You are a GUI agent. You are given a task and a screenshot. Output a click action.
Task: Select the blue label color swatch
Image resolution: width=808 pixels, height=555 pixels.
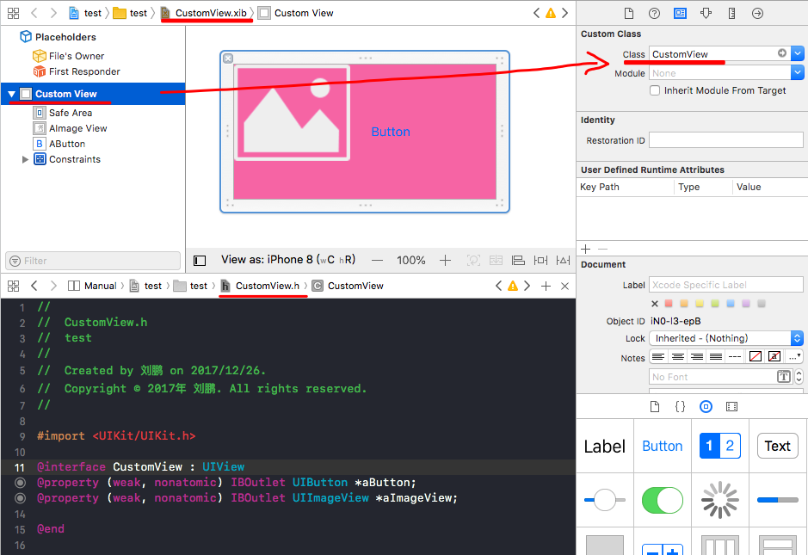point(731,304)
